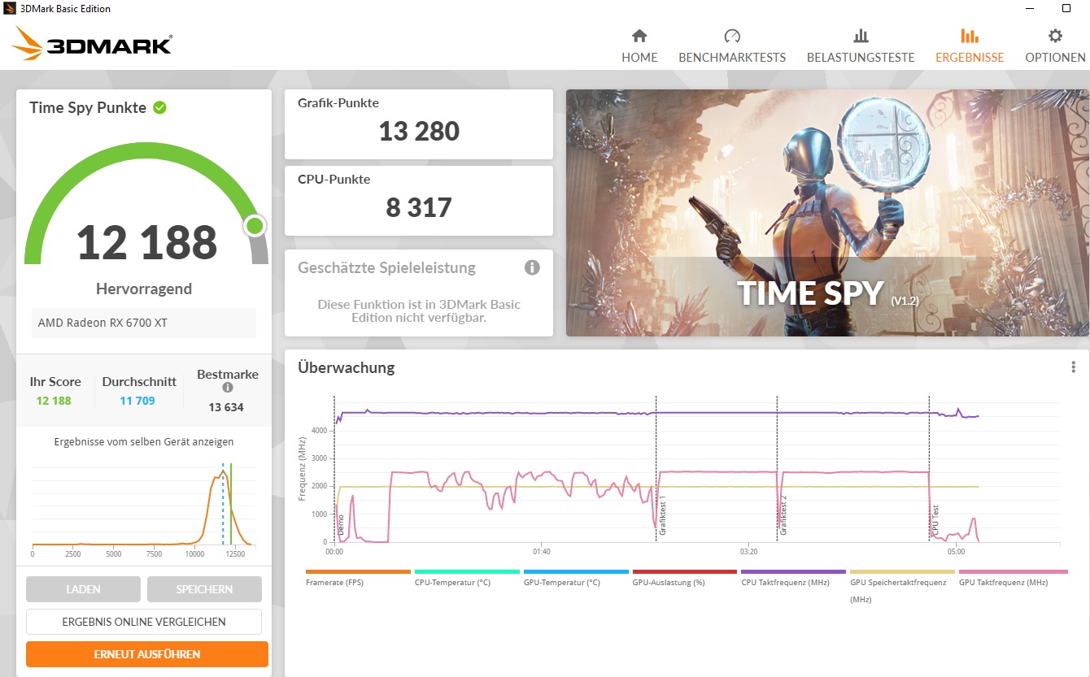Click the info icon under Bestmarke
Screen dimensions: 1090x677
click(x=227, y=388)
